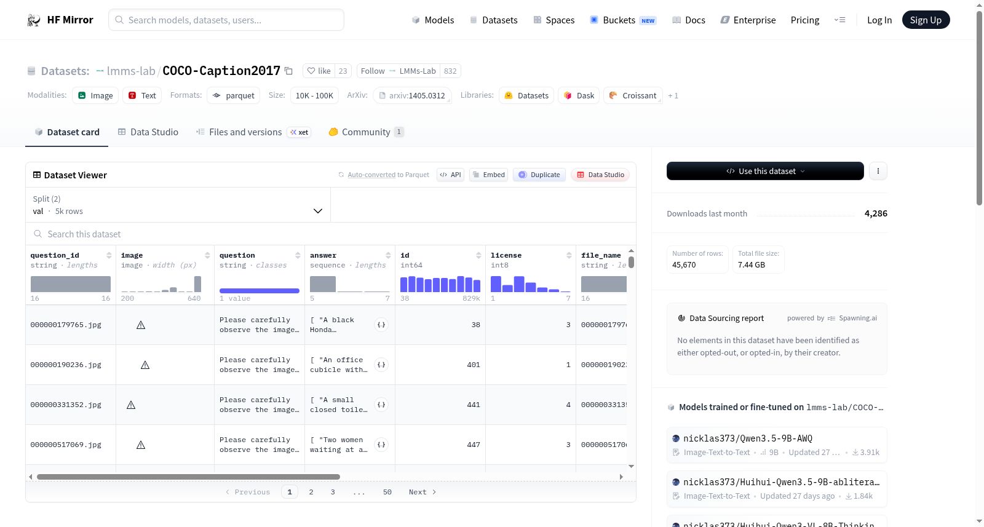
Task: Open the Community tab
Action: (x=367, y=132)
